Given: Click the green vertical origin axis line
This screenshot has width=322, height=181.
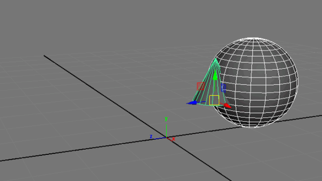Looking at the screenshot, I should tap(166, 130).
